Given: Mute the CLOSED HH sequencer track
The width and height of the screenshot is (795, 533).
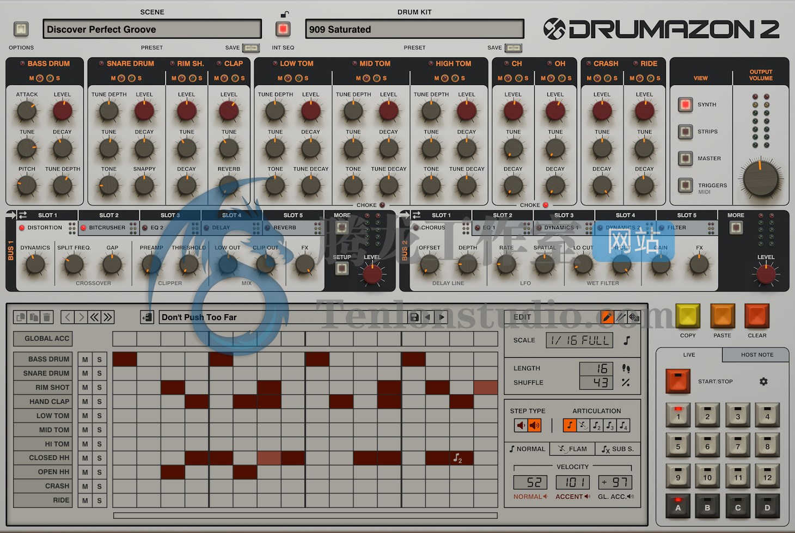Looking at the screenshot, I should (85, 458).
